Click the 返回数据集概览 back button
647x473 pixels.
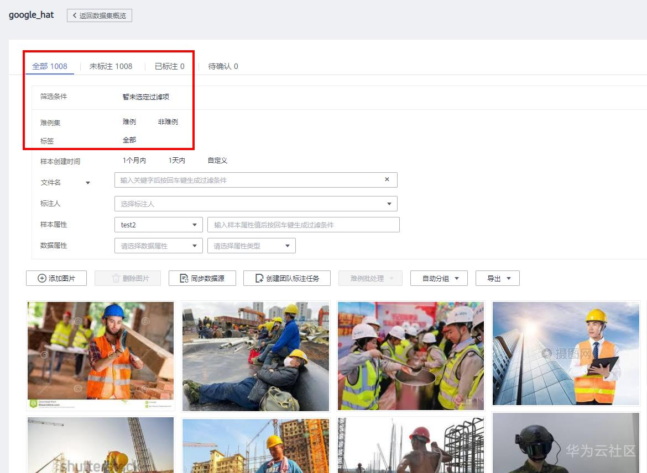click(100, 15)
